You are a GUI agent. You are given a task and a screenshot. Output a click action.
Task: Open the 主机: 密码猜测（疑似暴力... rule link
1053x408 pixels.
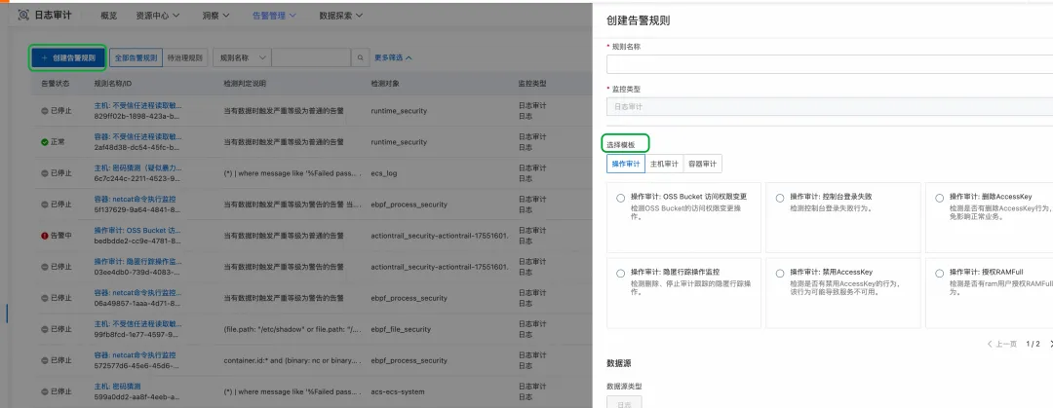click(x=137, y=168)
